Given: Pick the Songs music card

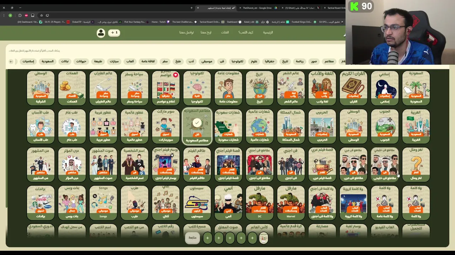Looking at the screenshot, I should (x=103, y=203).
